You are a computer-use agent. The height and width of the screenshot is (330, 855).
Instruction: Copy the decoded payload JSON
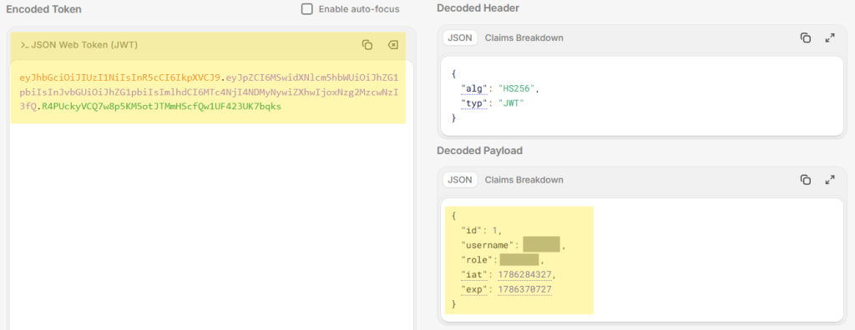(x=806, y=179)
